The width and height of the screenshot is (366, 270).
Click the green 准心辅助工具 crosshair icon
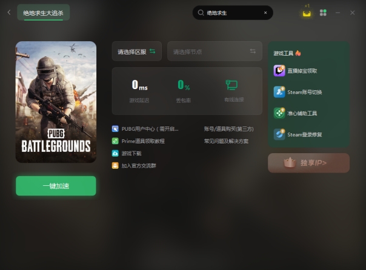(279, 113)
